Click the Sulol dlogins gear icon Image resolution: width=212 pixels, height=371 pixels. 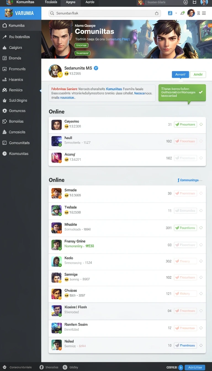pos(4,100)
